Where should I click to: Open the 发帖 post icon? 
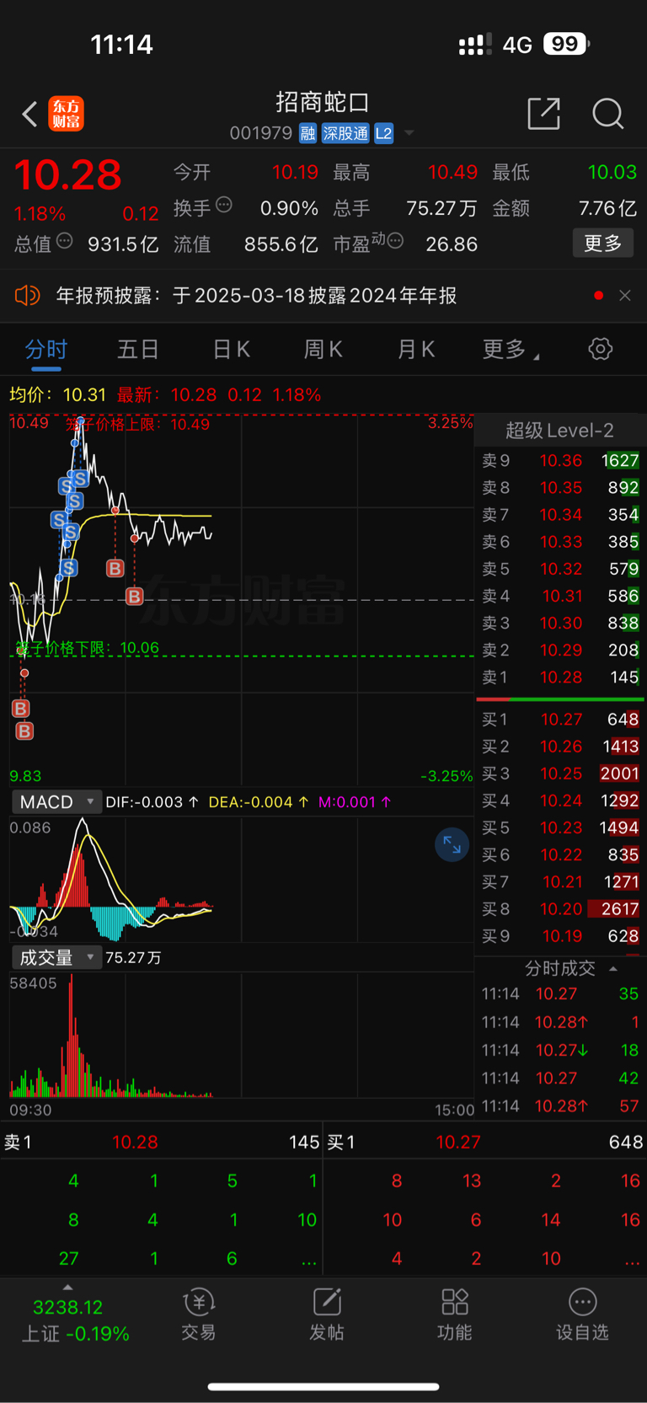[x=327, y=1315]
